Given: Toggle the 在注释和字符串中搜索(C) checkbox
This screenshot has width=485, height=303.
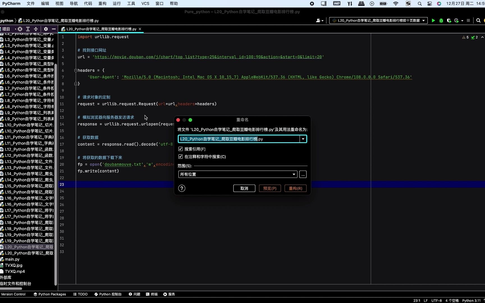Looking at the screenshot, I should click(180, 157).
